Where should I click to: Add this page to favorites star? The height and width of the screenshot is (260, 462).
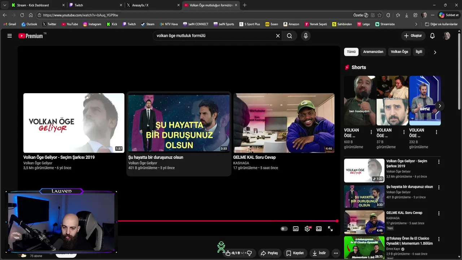pyautogui.click(x=379, y=15)
